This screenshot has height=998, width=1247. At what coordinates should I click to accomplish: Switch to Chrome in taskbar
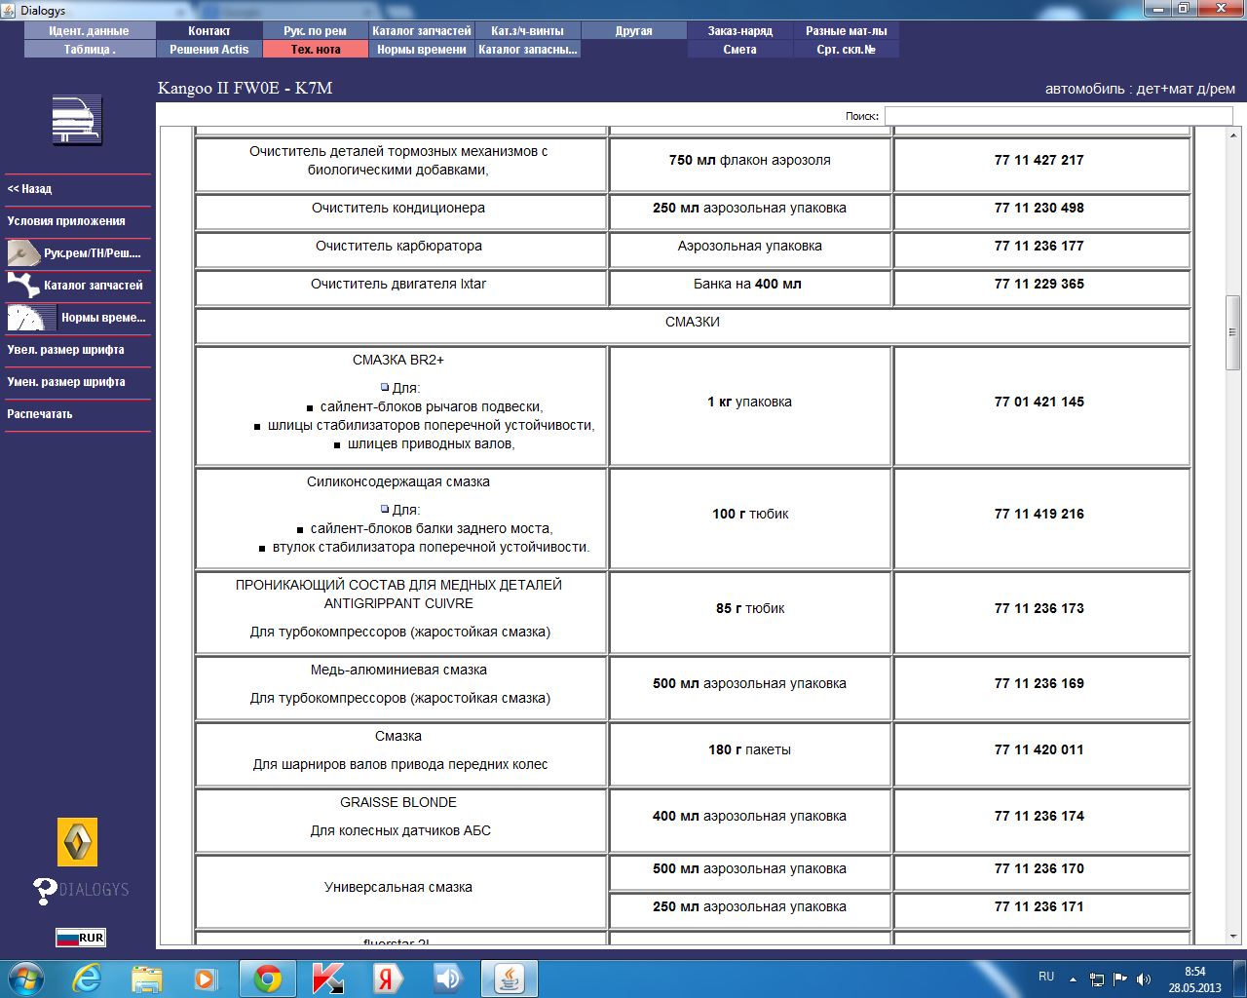coord(268,979)
